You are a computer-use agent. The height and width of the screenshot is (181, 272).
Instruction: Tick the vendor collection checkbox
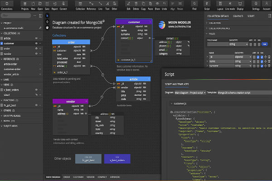click(2, 54)
